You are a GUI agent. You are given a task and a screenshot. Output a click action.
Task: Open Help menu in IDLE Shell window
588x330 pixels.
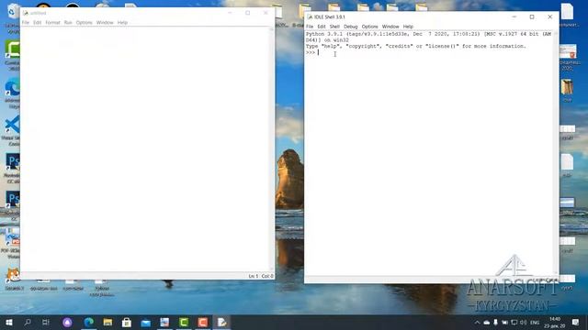(x=408, y=27)
